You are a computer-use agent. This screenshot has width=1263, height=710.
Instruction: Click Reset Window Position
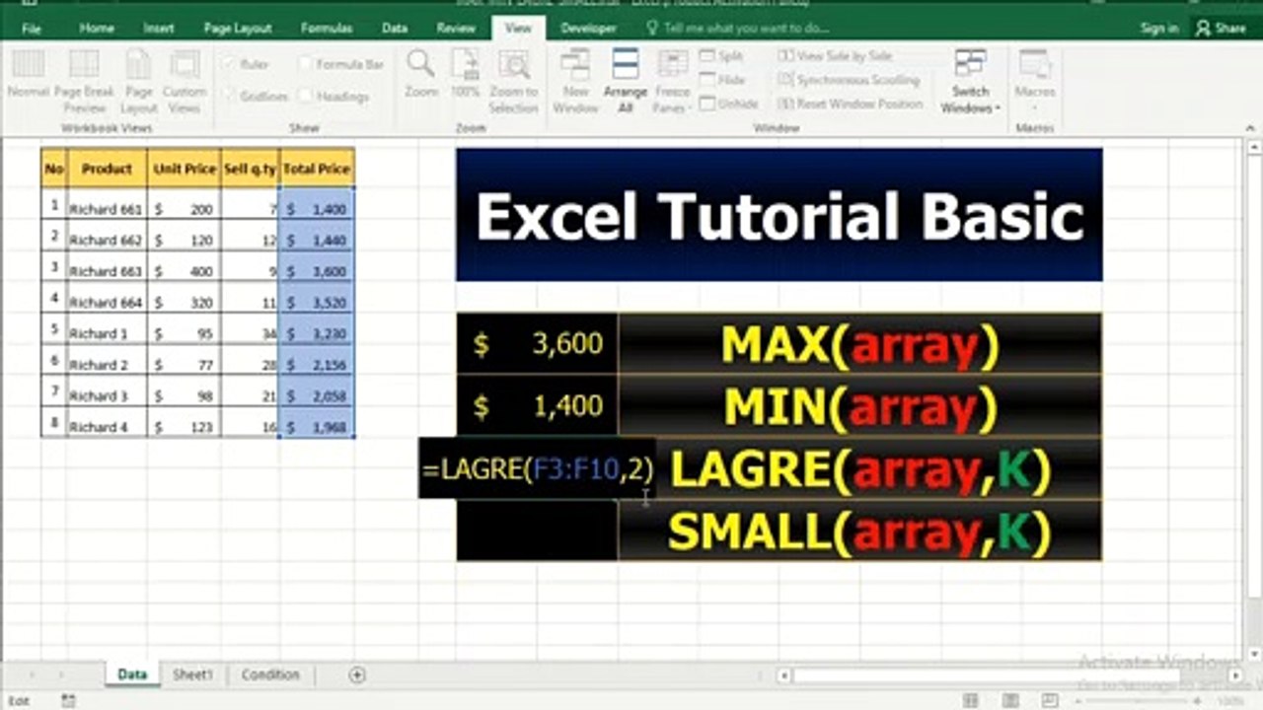851,104
